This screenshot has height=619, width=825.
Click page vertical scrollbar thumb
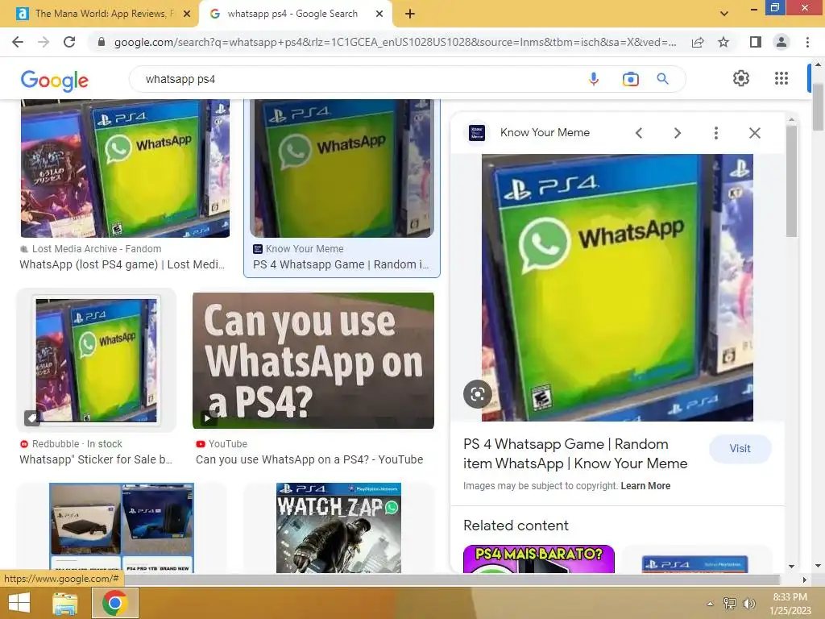click(818, 106)
